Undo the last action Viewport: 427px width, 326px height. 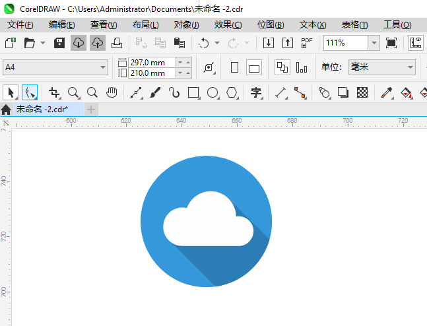coord(203,43)
